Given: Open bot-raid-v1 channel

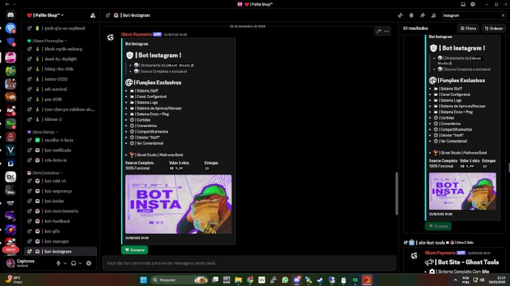Looking at the screenshot, I should (x=61, y=181).
